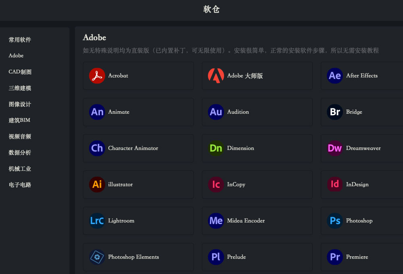This screenshot has height=274, width=403.
Task: Click the Midea Encoder name text
Action: (x=246, y=220)
